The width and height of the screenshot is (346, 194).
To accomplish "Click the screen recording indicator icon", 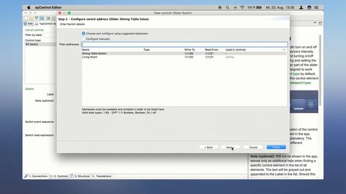I will (220, 7).
